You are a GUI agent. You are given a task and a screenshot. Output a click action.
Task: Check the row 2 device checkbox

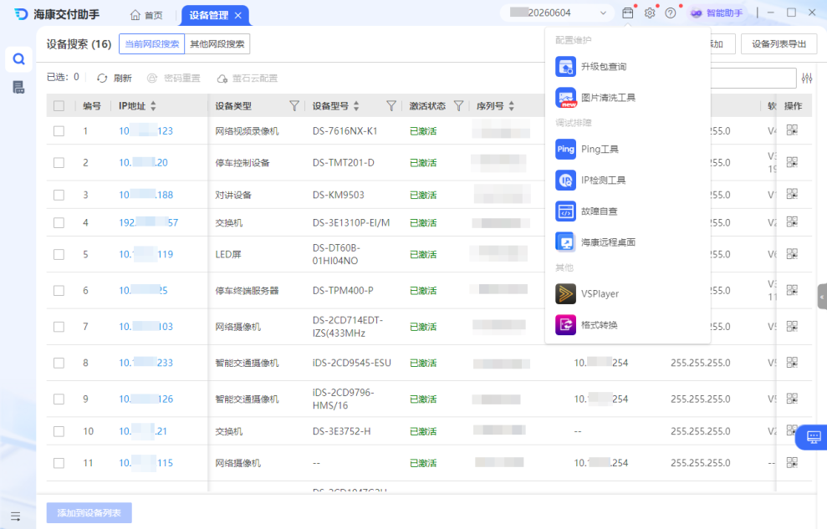[59, 163]
